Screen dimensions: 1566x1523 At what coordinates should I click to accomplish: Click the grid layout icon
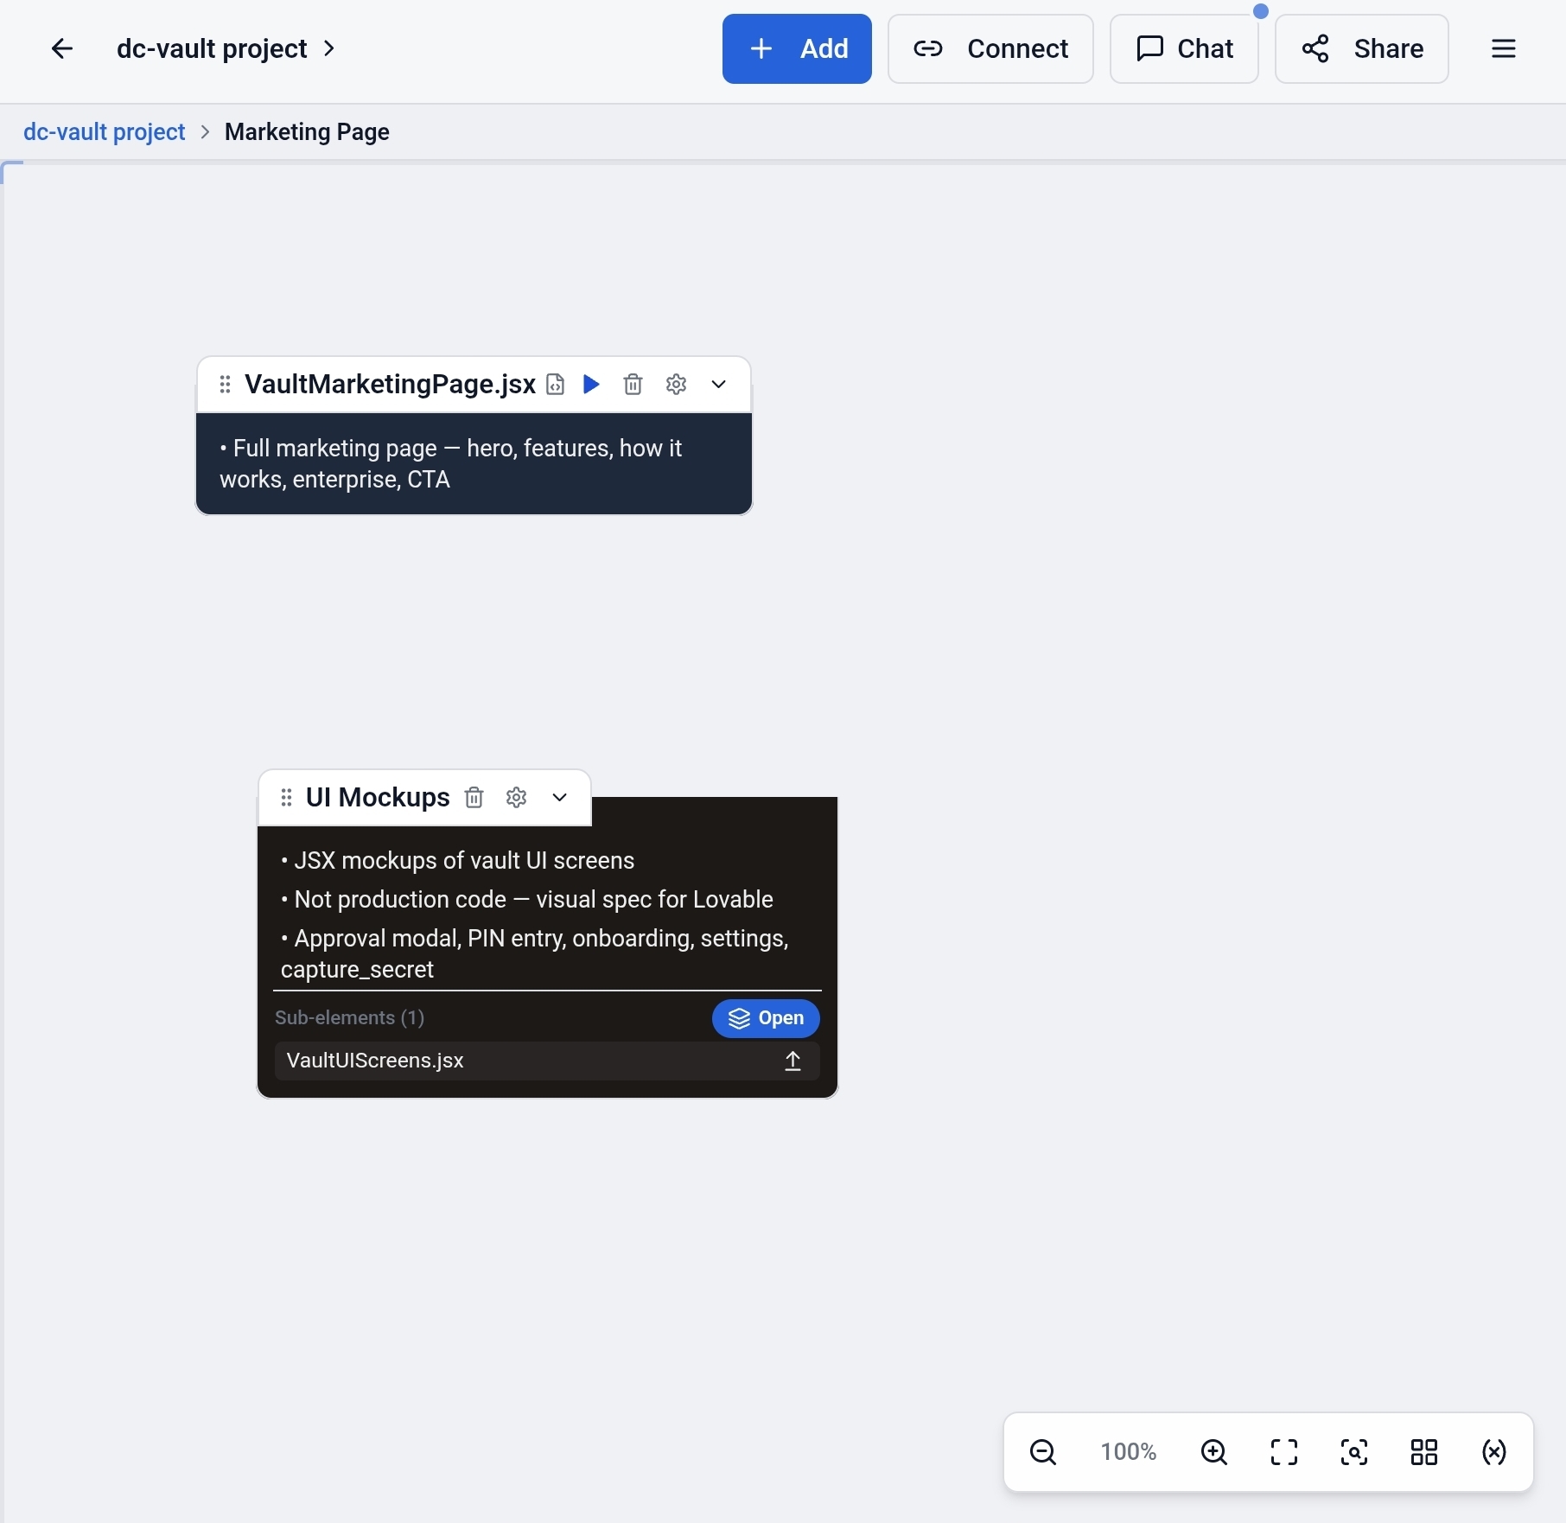[x=1424, y=1452]
